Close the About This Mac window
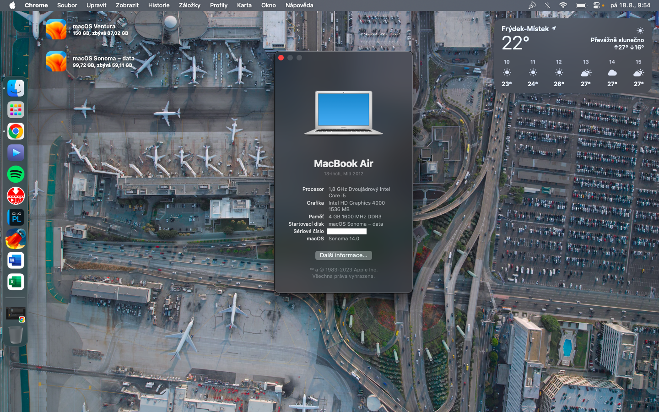 281,58
